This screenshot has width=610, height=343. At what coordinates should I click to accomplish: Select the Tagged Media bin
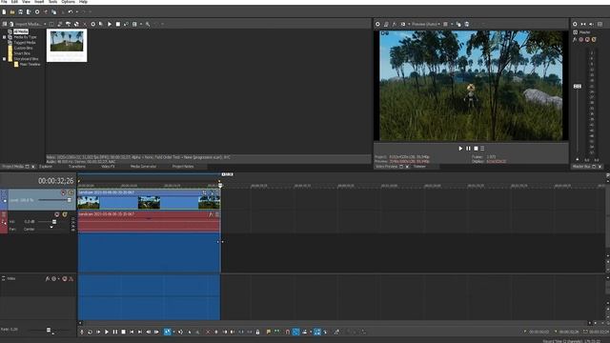(25, 42)
